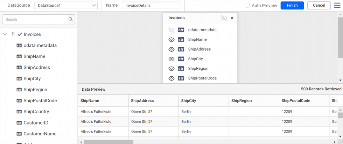Click the 500 Records Retrieved text
The width and height of the screenshot is (343, 144).
pos(321,89)
